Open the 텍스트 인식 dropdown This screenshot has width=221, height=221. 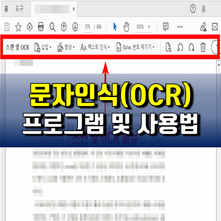point(95,47)
